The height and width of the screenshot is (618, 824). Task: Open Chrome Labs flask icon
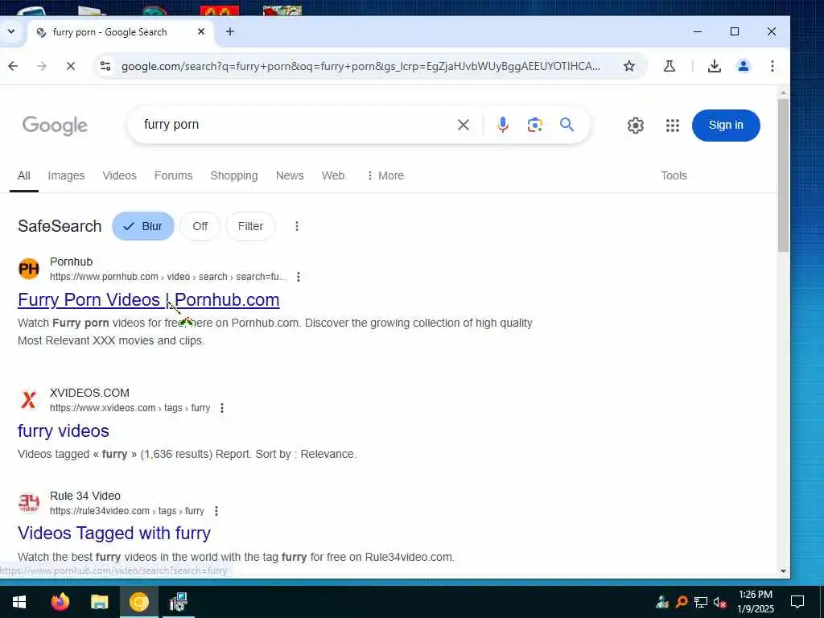(669, 66)
